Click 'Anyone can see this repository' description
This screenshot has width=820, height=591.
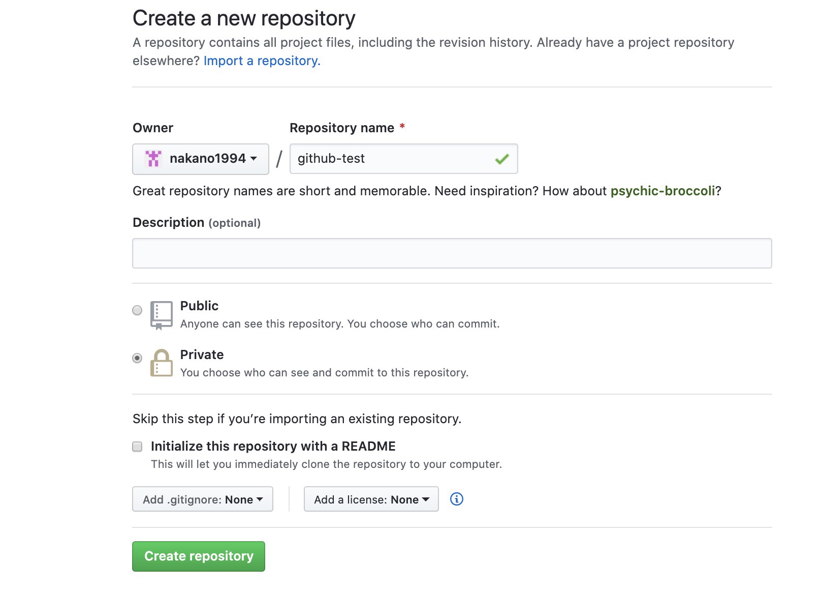tap(340, 324)
